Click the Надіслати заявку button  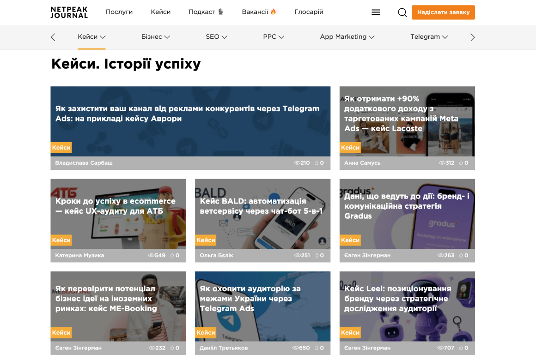coord(443,12)
